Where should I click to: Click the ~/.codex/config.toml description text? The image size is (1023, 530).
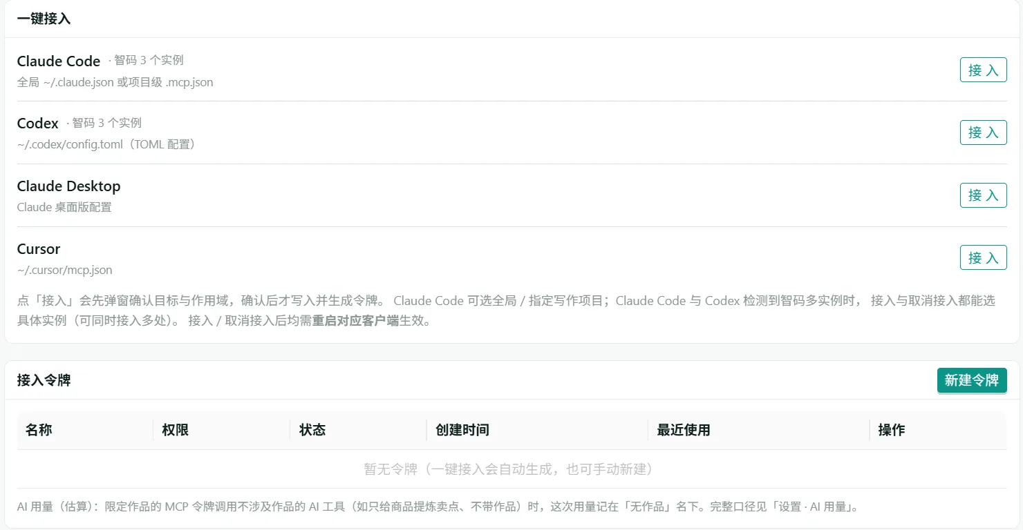tap(106, 145)
